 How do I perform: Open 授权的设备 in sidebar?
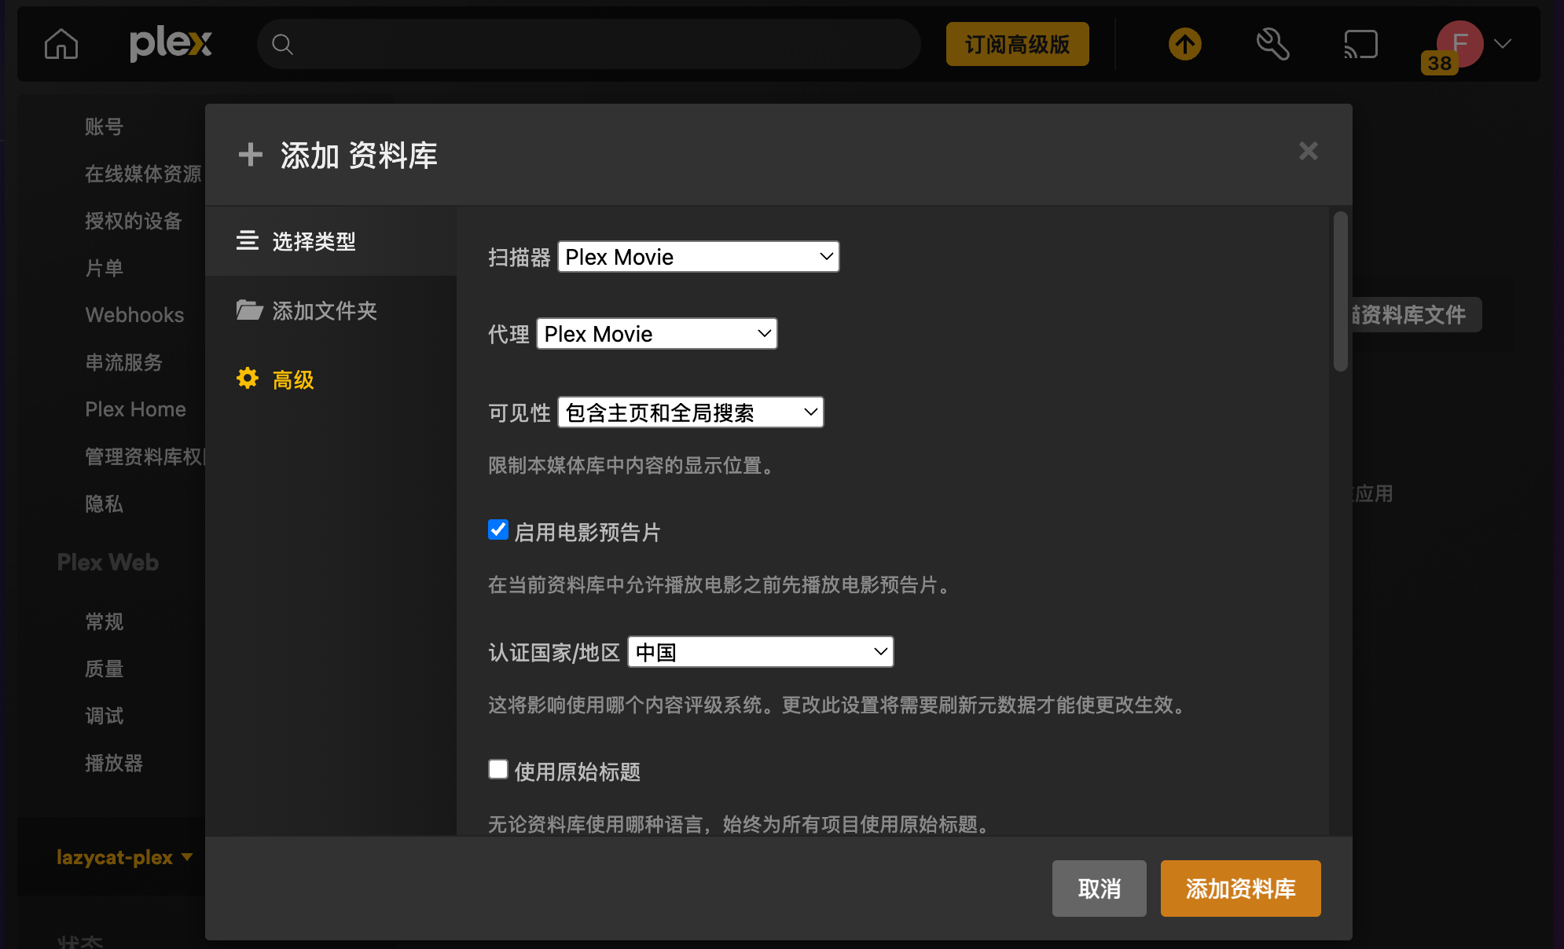pyautogui.click(x=134, y=221)
